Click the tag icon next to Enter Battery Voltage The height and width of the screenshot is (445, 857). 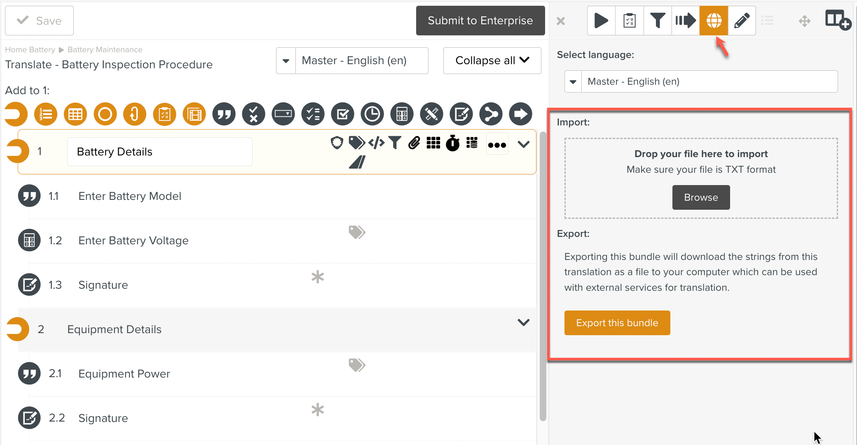click(x=357, y=232)
